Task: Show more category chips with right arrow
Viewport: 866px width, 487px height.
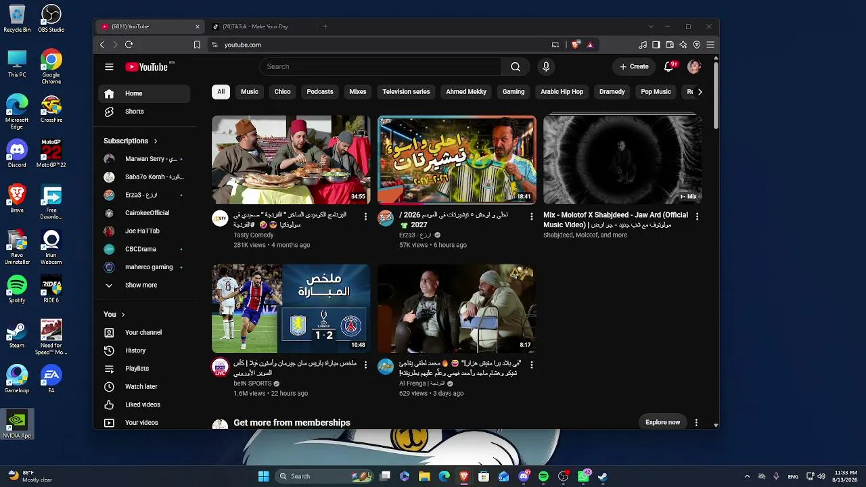Action: pos(700,92)
